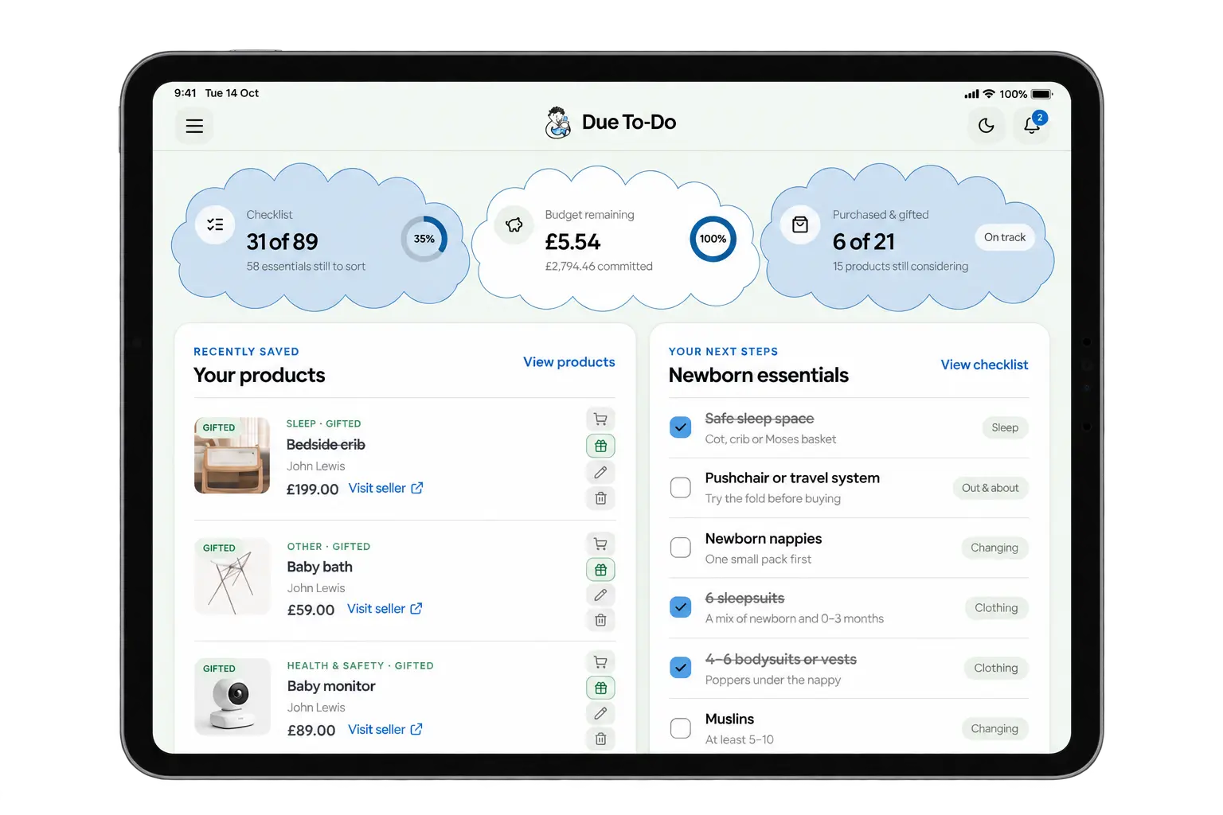
Task: Click cart icon for Baby monitor
Action: [600, 662]
